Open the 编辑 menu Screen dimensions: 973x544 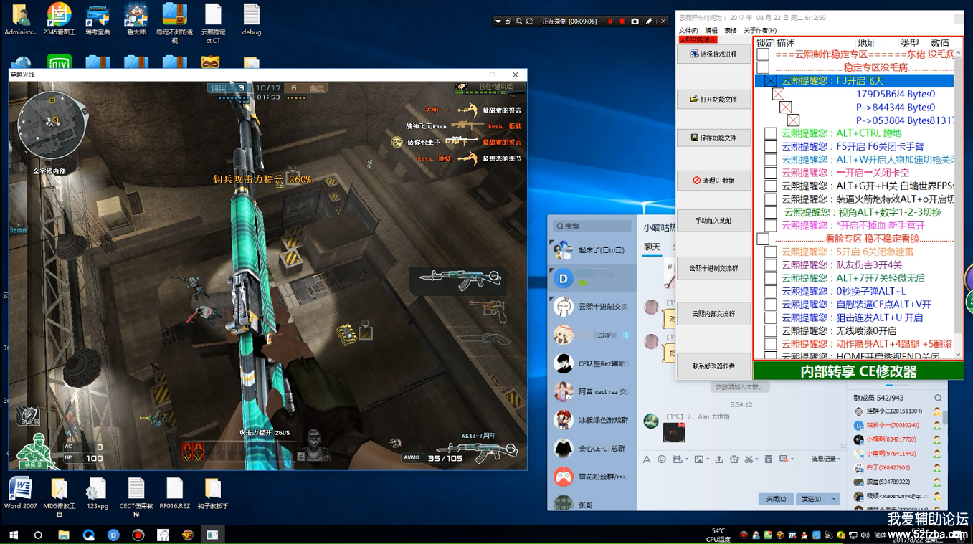[711, 31]
